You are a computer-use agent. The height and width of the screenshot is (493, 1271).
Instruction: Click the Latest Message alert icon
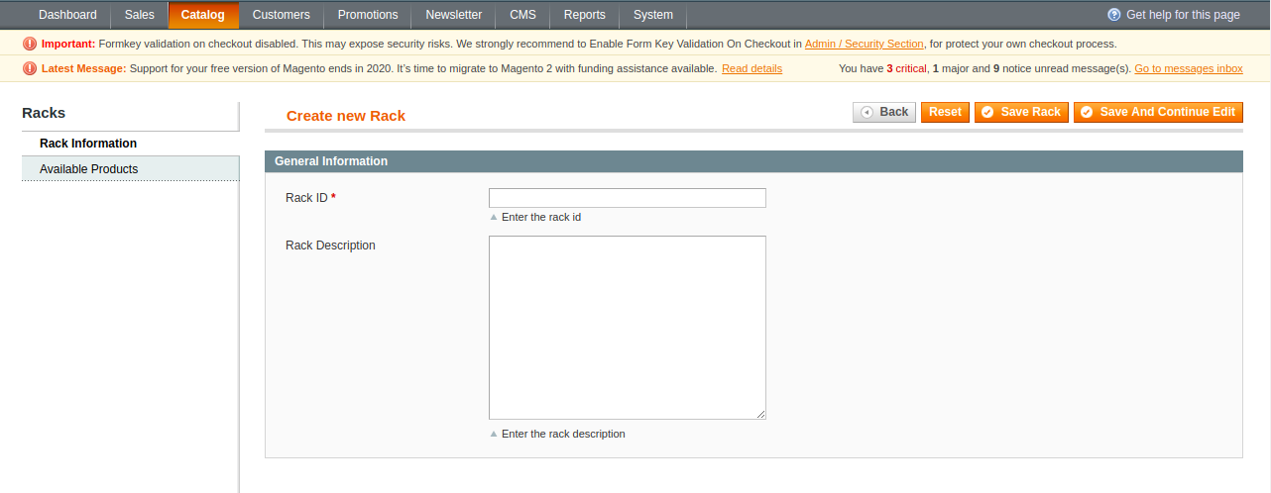[30, 68]
